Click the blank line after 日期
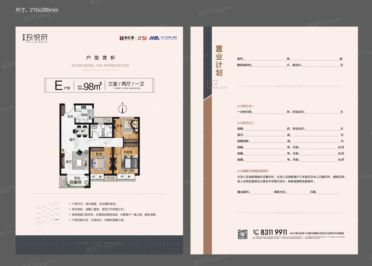Screen dimensions: 372x266 (x=329, y=193)
